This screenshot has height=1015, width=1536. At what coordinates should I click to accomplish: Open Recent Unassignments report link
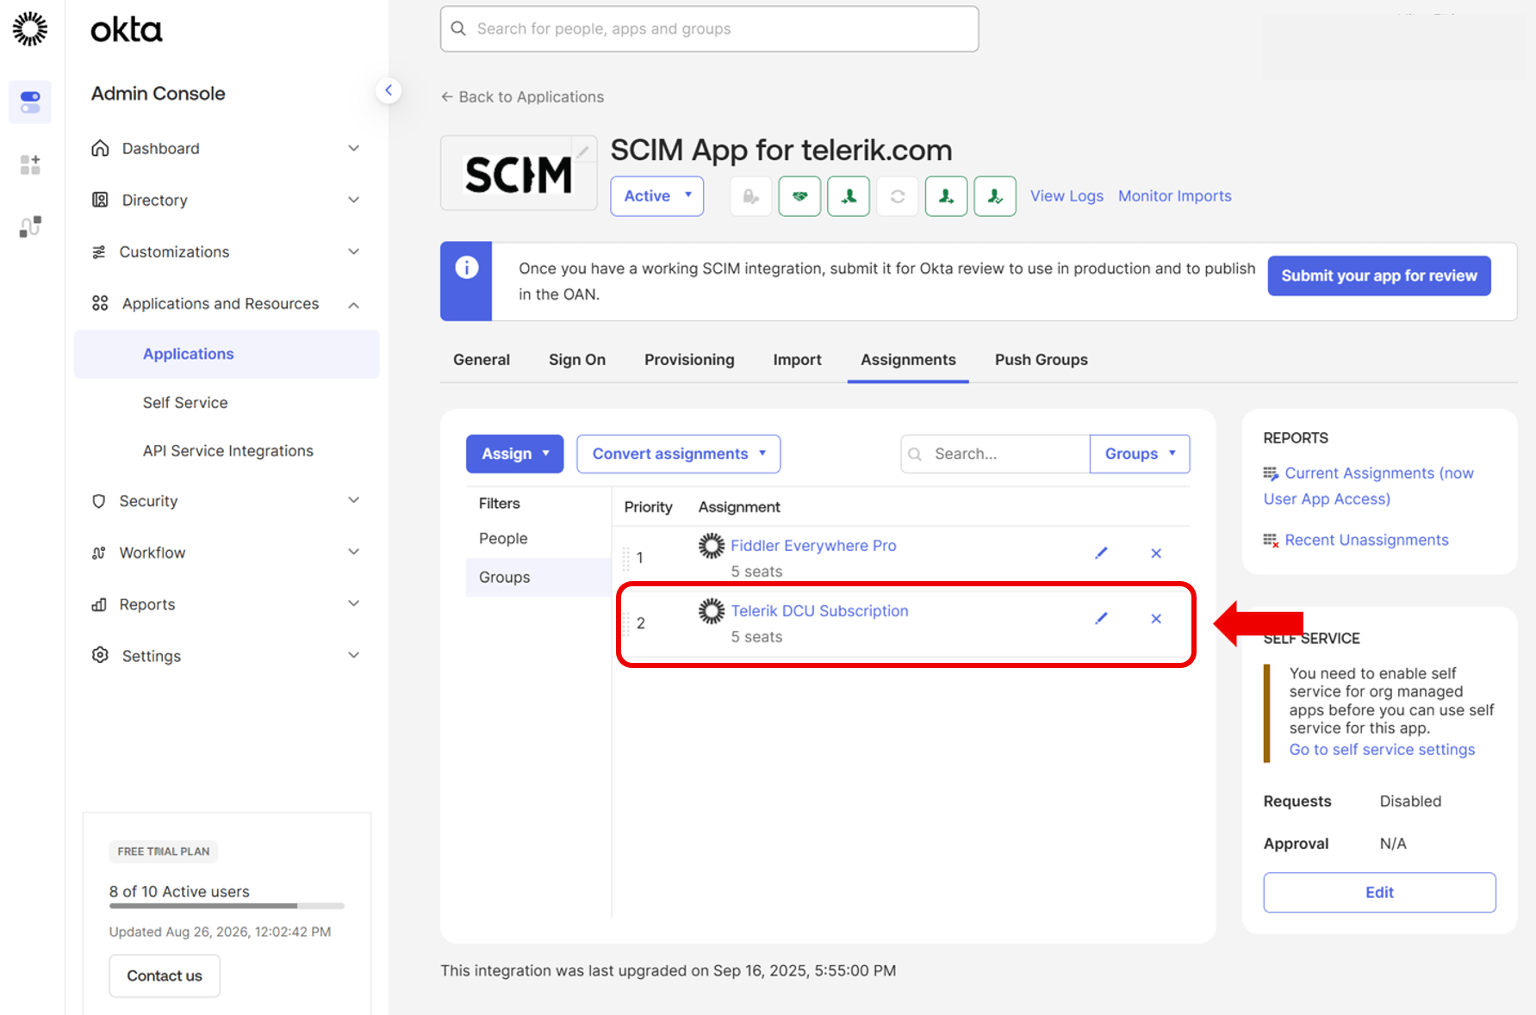(x=1366, y=541)
